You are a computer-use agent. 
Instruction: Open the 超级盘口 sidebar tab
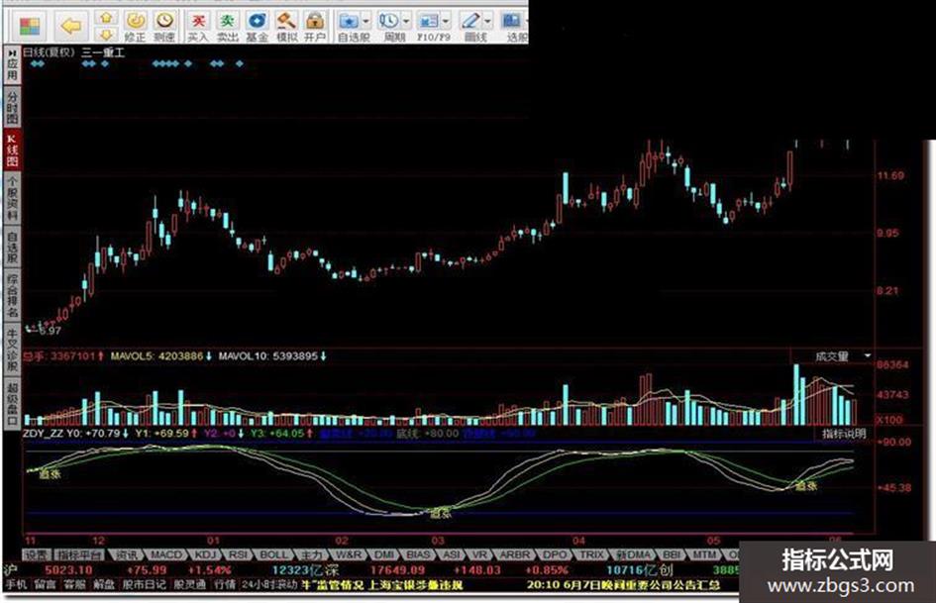coord(12,403)
